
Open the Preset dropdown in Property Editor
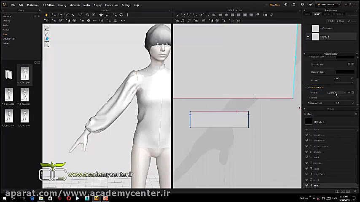coord(336,93)
